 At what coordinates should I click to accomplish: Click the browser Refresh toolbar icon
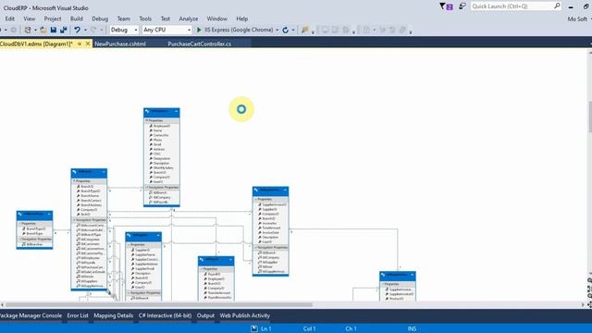click(286, 30)
